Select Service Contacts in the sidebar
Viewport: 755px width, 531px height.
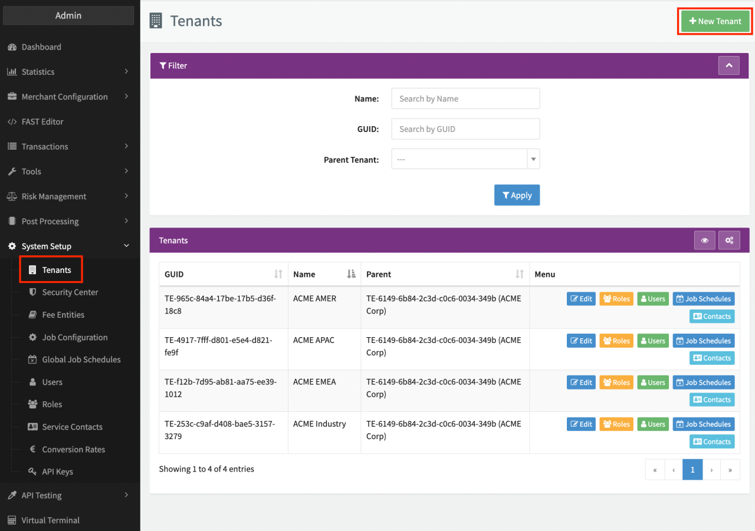[72, 427]
